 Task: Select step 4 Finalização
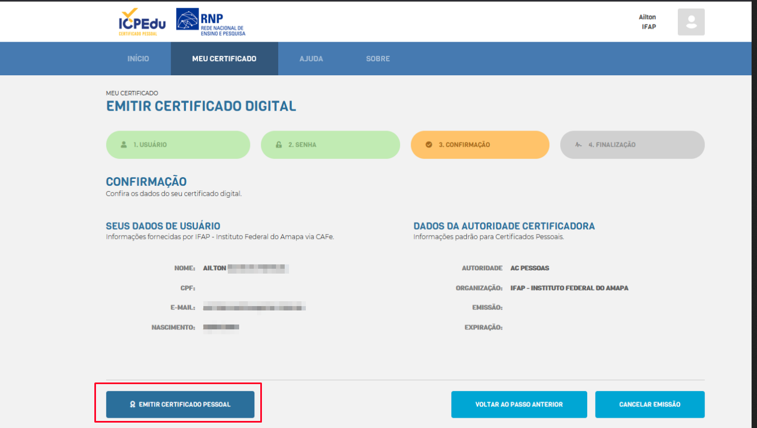point(632,145)
